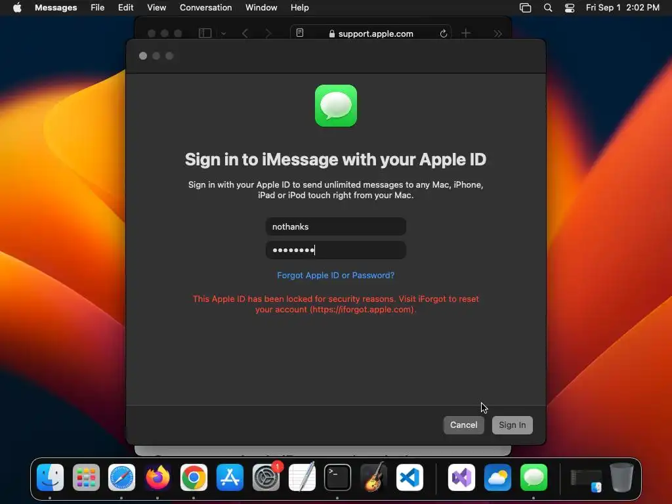Open the Weather app in the Dock

497,477
